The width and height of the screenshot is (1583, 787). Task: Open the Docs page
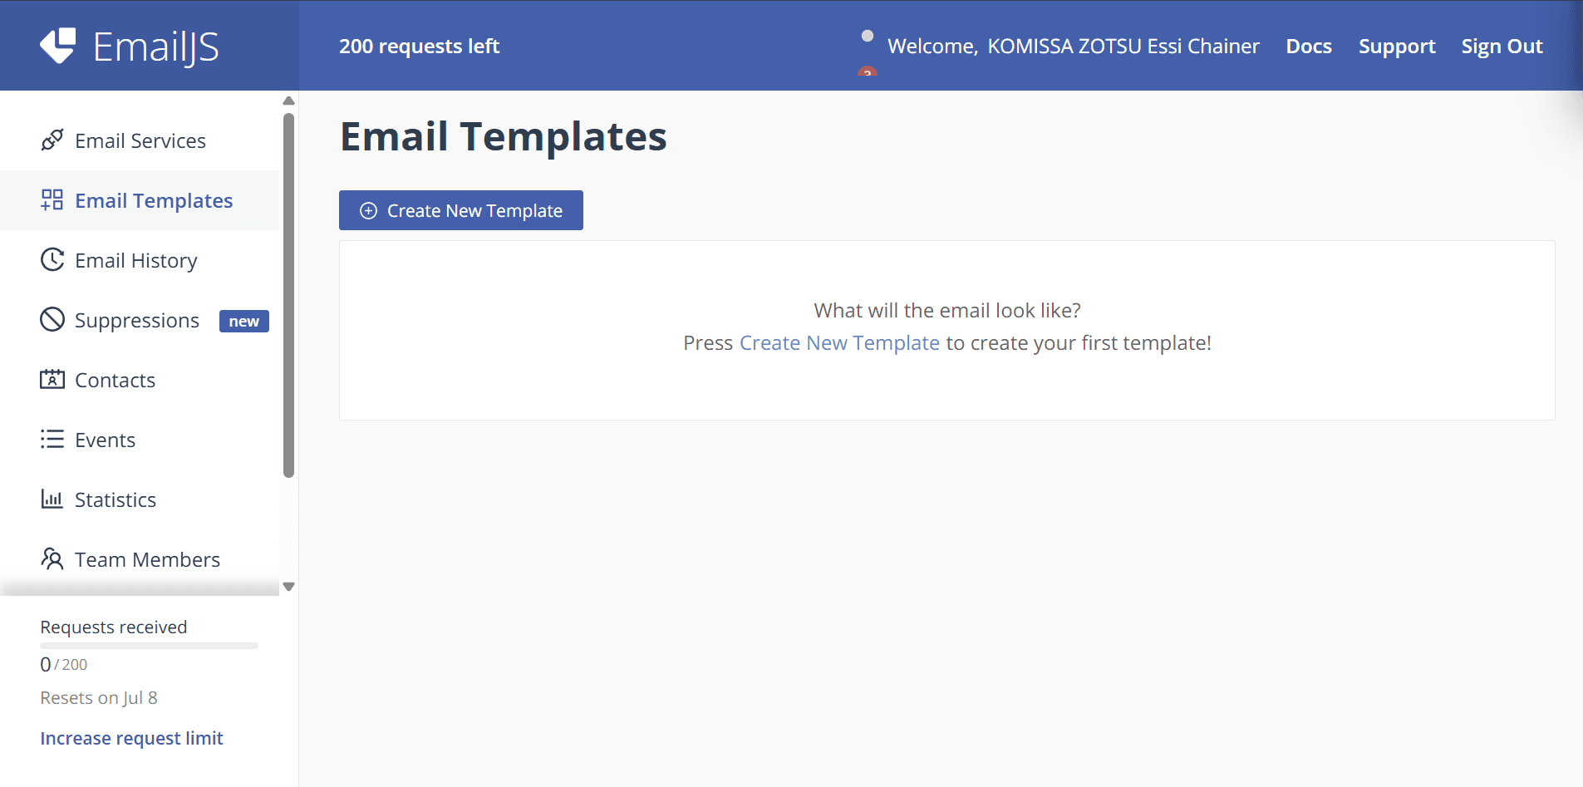(1308, 46)
